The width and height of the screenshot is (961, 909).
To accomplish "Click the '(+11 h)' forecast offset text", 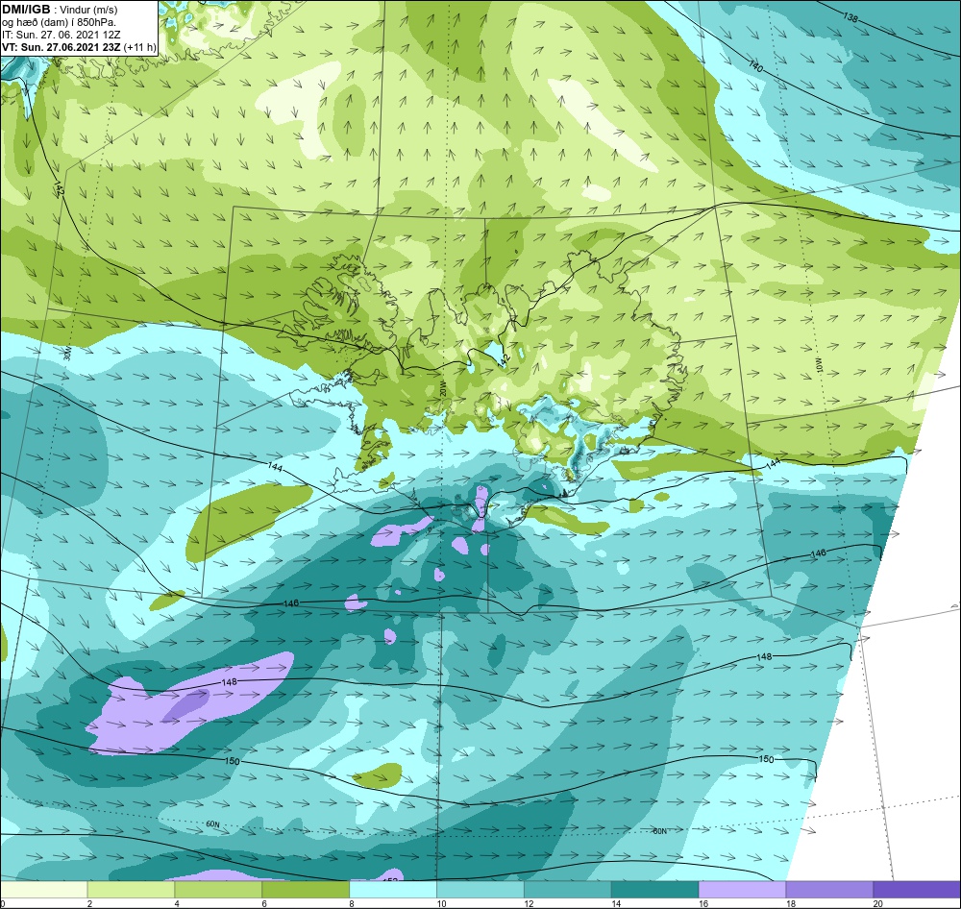I will click(x=139, y=47).
